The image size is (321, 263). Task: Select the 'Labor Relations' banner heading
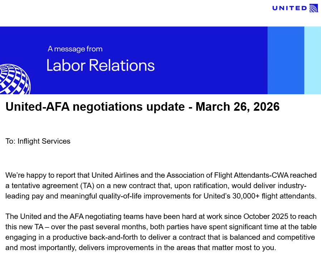[x=101, y=66]
